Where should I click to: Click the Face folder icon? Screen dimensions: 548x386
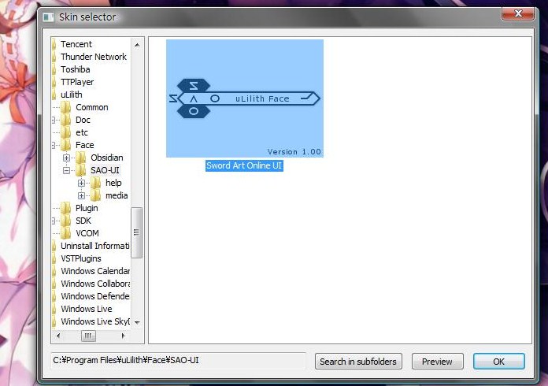coord(65,145)
